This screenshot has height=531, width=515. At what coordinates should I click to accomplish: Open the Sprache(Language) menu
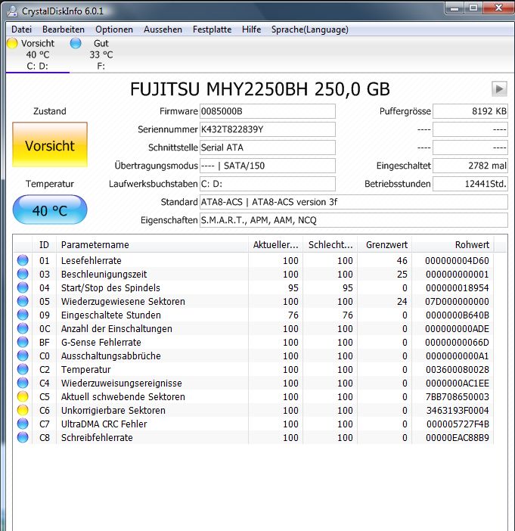pos(310,29)
